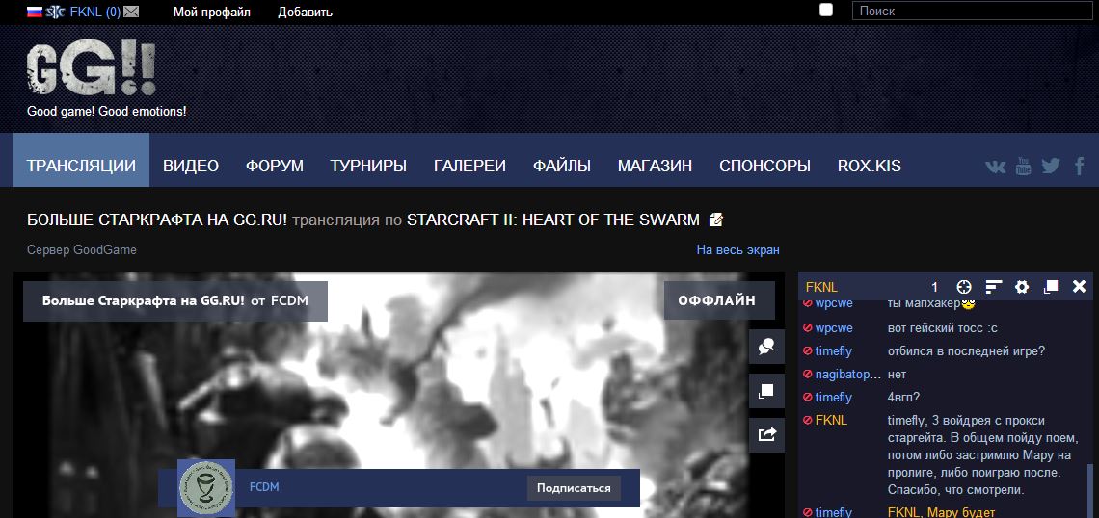
Task: Open the ВИДЕО tab
Action: 191,166
